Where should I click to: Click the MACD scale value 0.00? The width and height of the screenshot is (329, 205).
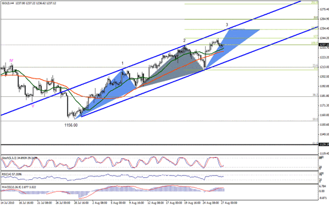[322, 191]
